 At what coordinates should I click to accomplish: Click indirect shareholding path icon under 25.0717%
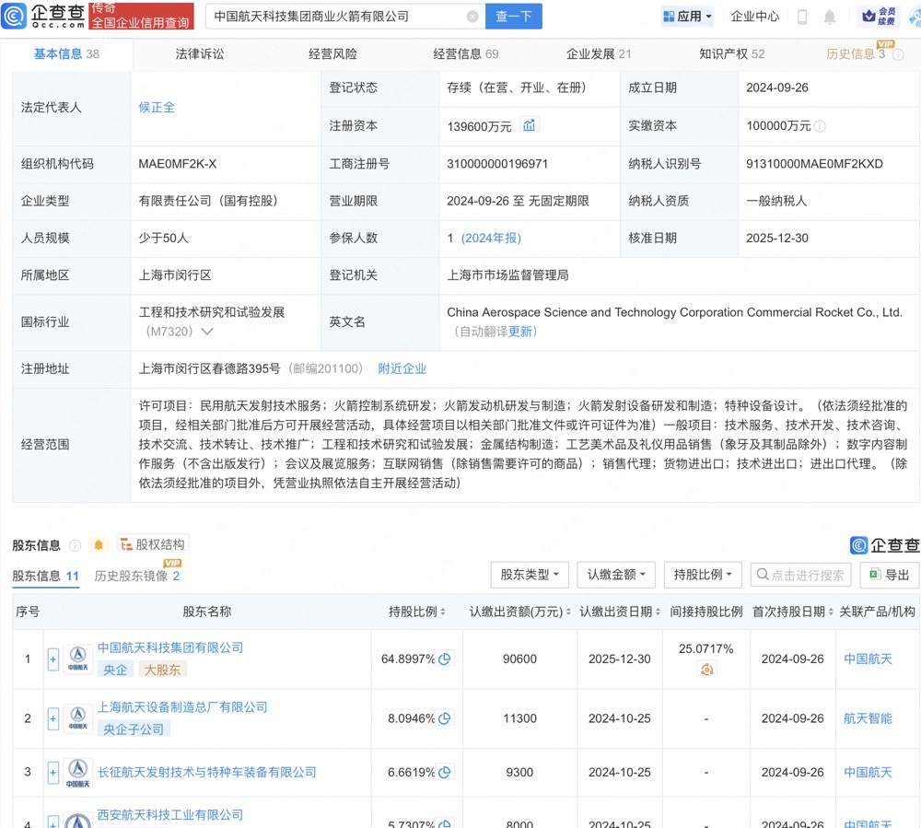click(706, 670)
